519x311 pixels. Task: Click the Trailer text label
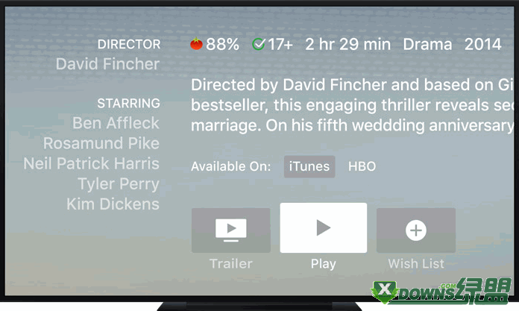231,264
